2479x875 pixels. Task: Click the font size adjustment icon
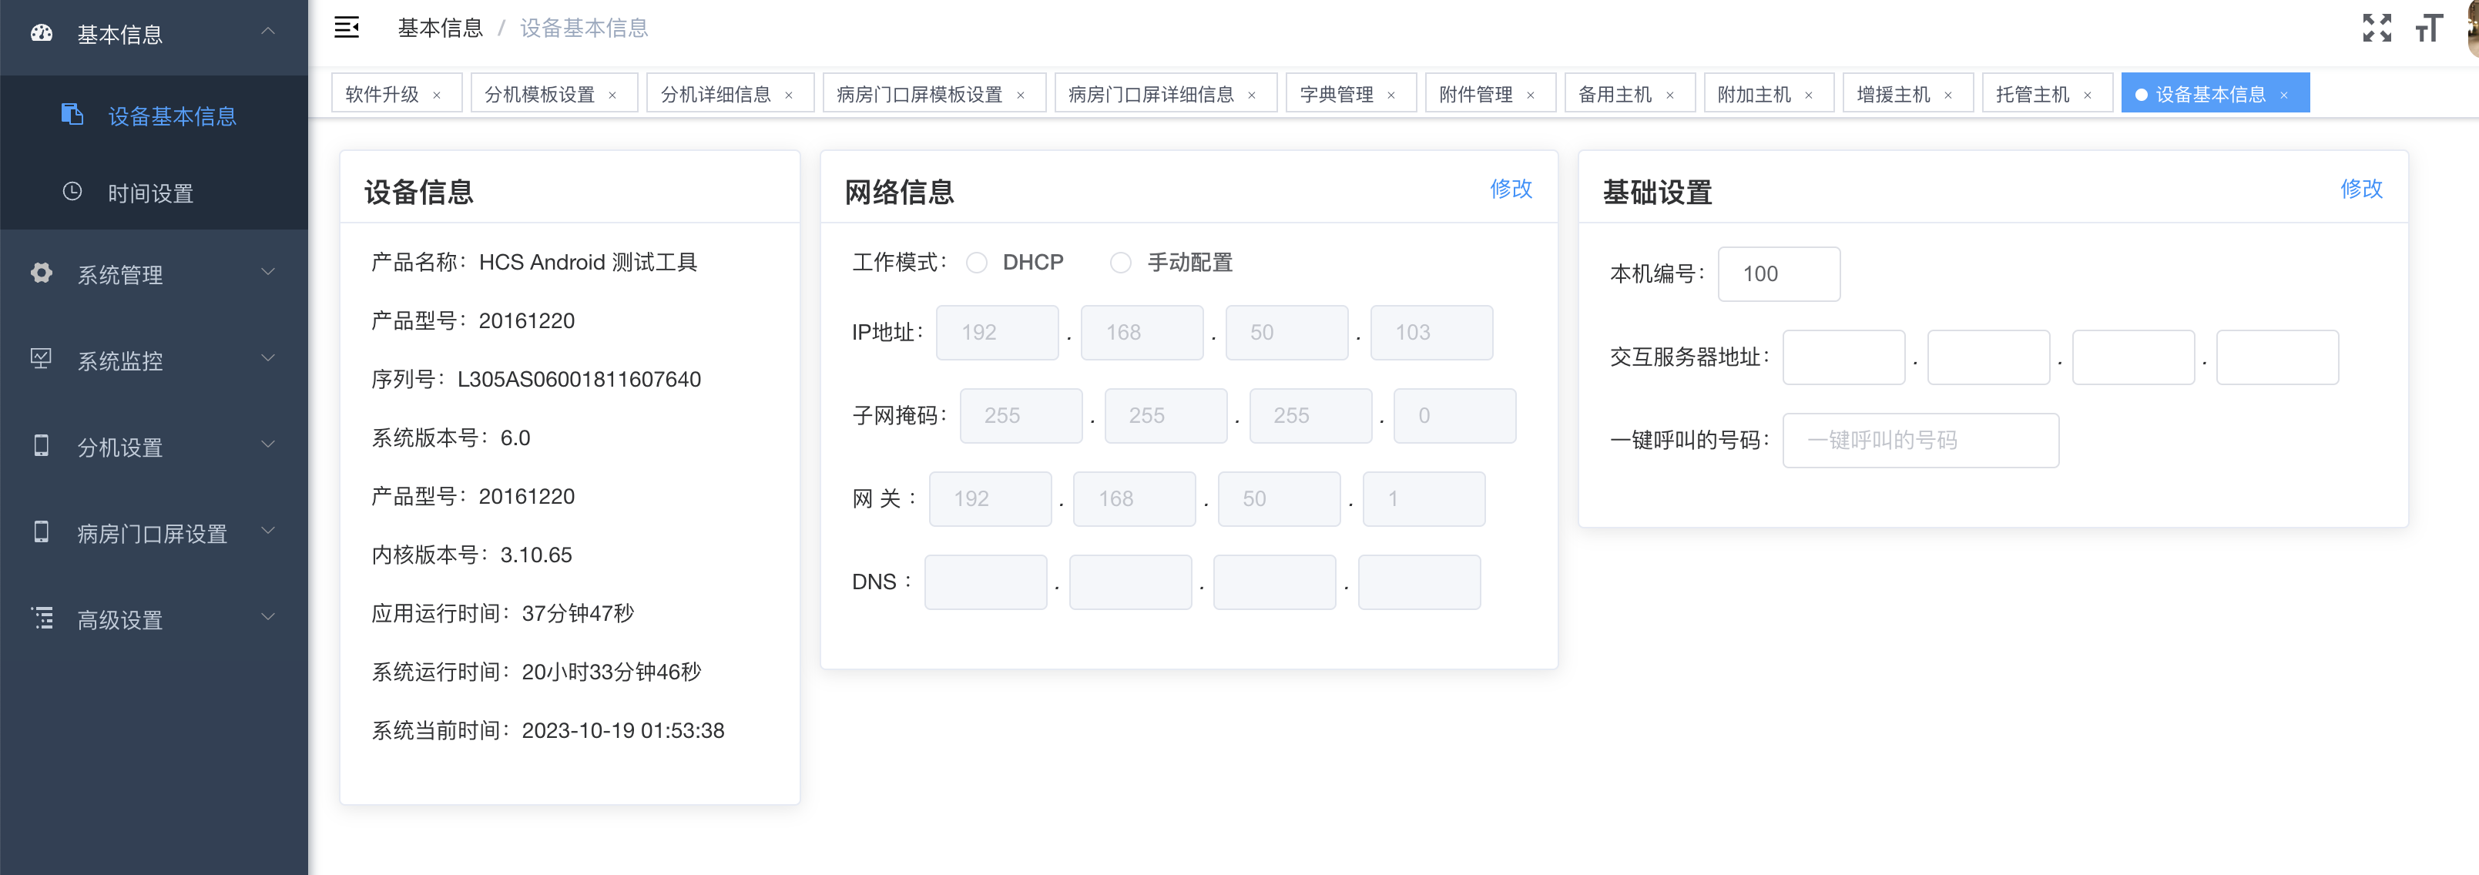(2428, 28)
